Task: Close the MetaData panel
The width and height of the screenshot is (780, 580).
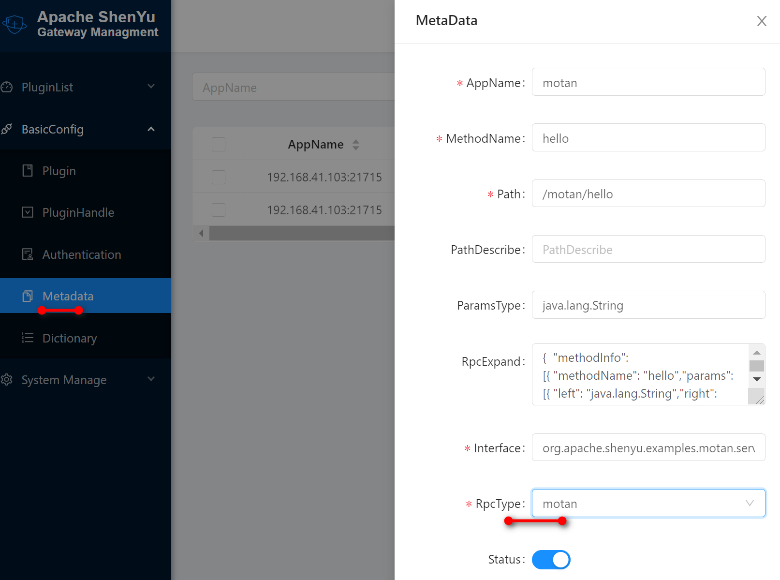Action: click(x=761, y=21)
